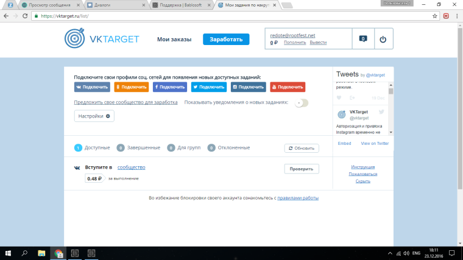This screenshot has width=463, height=260.
Task: Click the power logout icon
Action: click(383, 39)
